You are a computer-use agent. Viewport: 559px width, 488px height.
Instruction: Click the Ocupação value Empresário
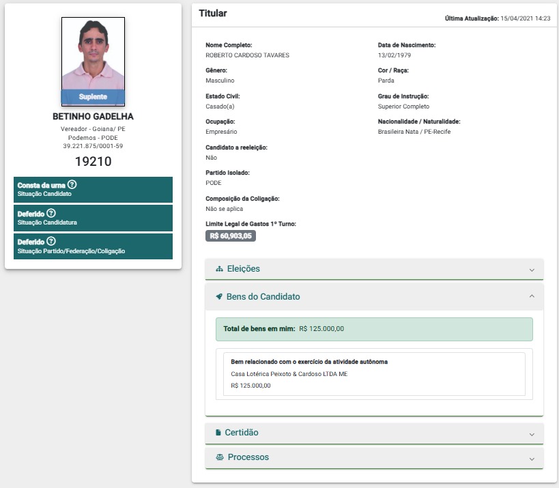pos(221,132)
